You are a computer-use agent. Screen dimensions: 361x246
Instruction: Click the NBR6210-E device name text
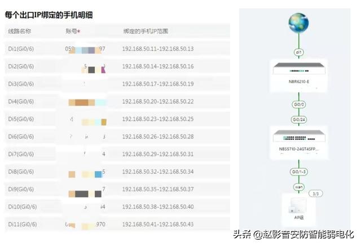pos(299,82)
